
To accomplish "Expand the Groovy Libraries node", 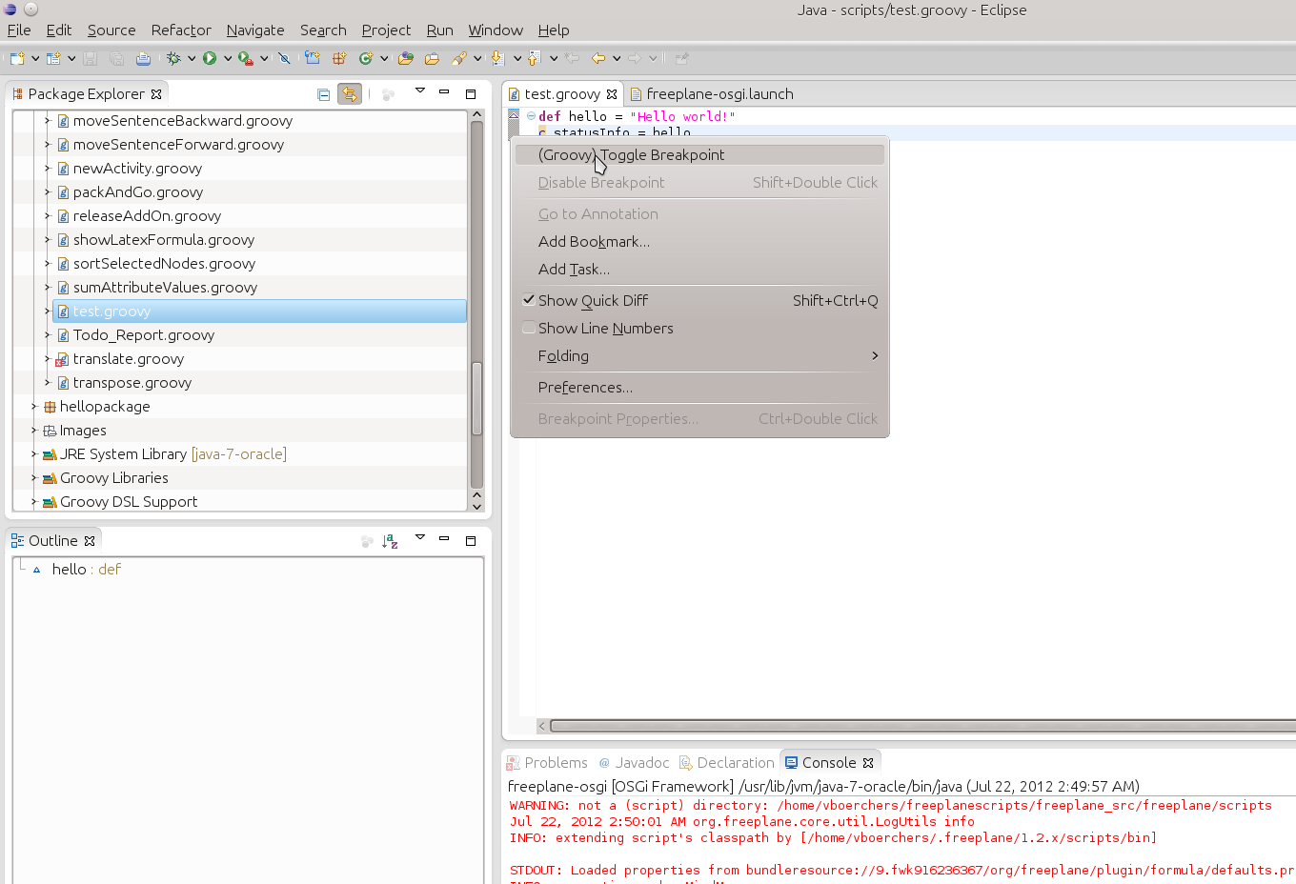I will pyautogui.click(x=34, y=478).
